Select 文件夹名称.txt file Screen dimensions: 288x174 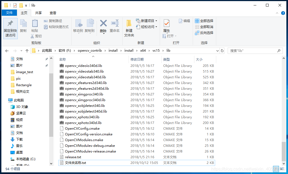pos(136,163)
